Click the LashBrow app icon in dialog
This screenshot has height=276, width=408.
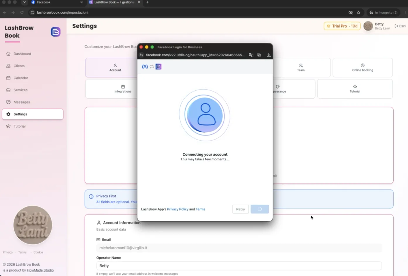(x=158, y=67)
